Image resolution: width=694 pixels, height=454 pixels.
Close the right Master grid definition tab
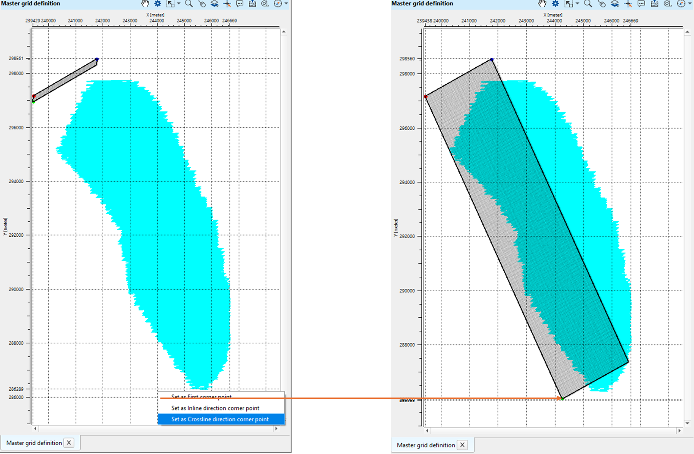coord(462,445)
